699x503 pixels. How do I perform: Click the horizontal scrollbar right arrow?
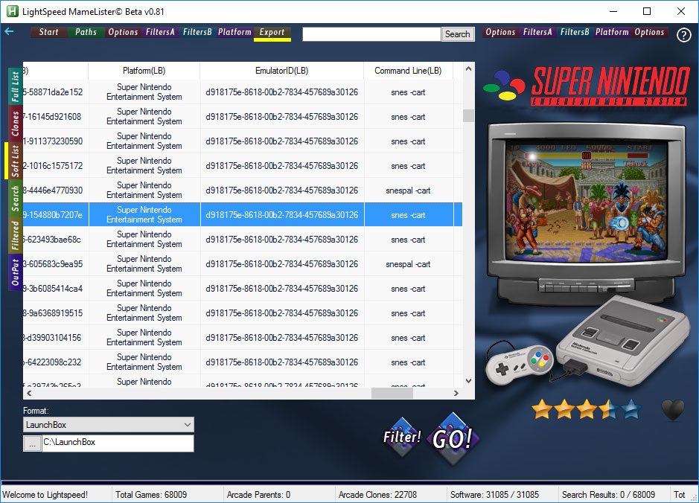coord(456,393)
